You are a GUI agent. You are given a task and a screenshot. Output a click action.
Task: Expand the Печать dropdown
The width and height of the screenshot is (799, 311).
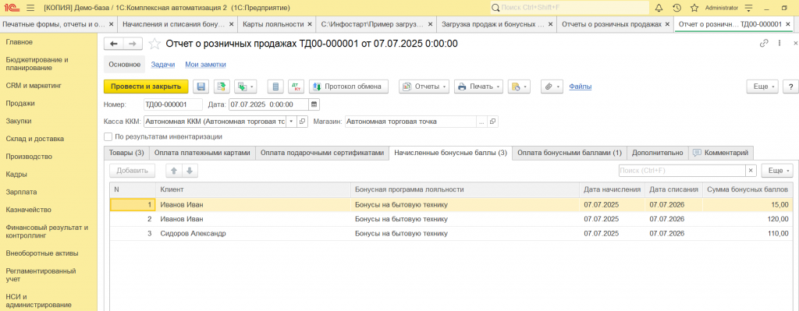pos(478,87)
